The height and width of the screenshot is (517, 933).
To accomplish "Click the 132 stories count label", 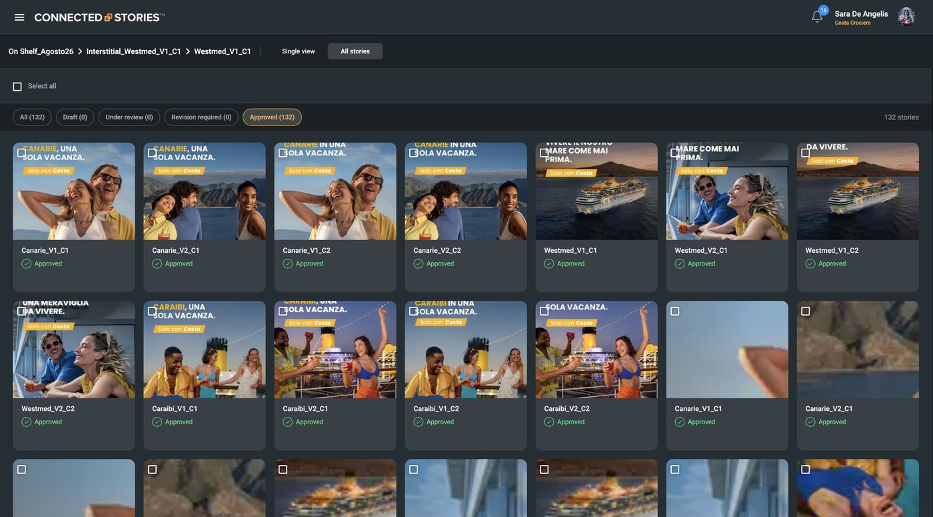I will point(902,117).
